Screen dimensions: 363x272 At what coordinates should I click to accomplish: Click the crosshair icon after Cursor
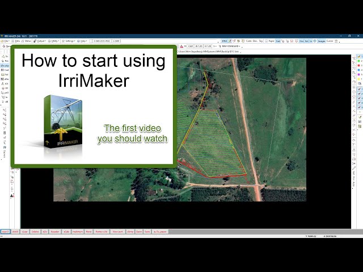click(336, 41)
